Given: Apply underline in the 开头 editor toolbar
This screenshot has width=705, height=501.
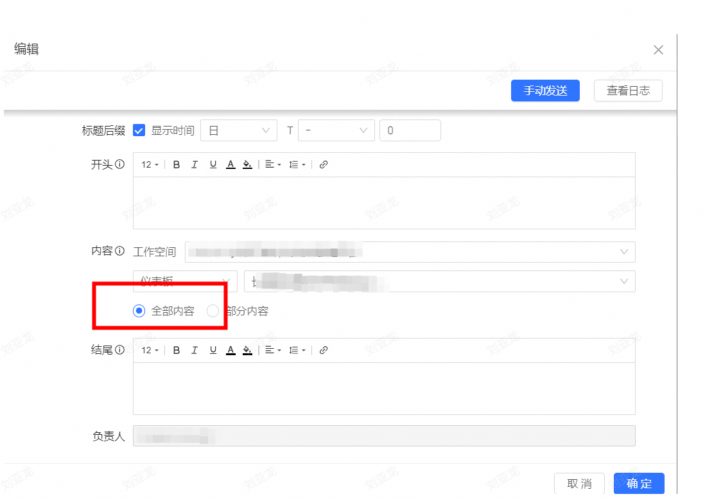Looking at the screenshot, I should tap(213, 164).
